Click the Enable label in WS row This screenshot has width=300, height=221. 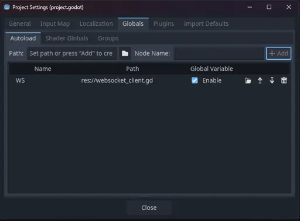point(212,80)
